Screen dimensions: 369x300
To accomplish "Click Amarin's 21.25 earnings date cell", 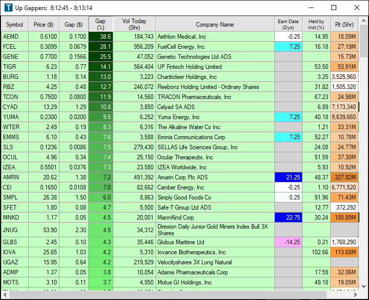I will [288, 177].
